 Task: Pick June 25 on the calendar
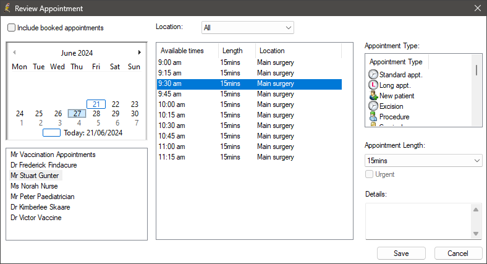[x=39, y=114]
